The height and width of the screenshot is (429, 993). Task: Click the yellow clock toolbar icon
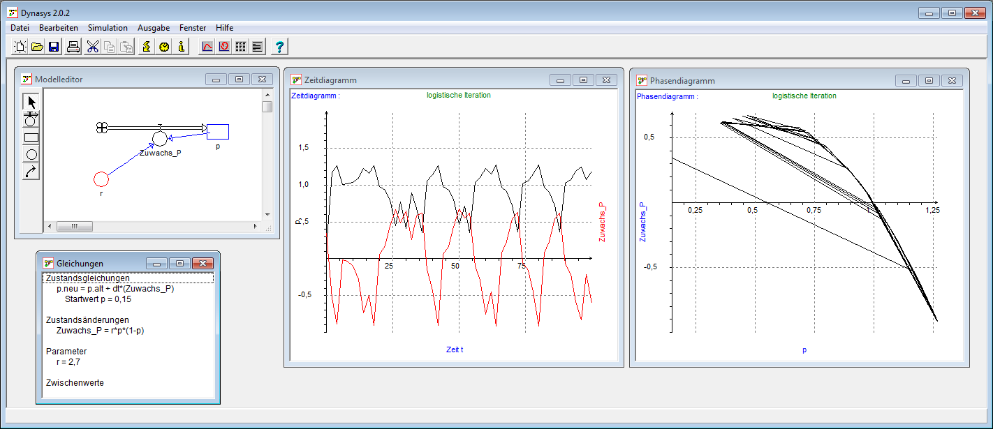tap(164, 47)
